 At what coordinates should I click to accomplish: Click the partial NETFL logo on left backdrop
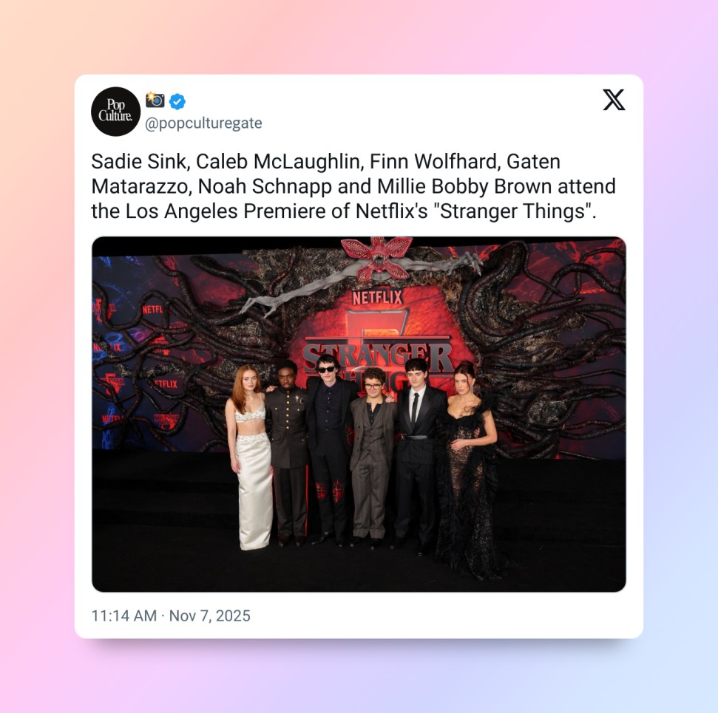coord(152,310)
